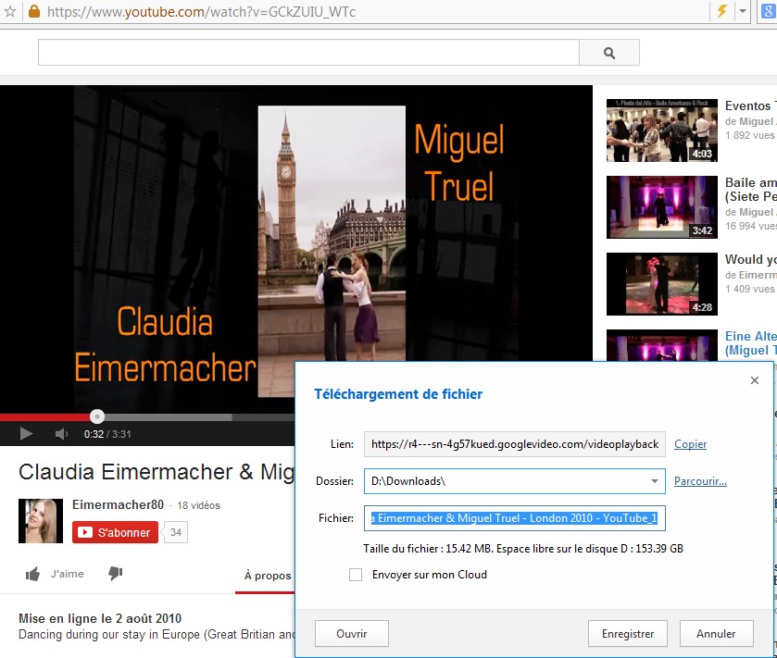777x658 pixels.
Task: Open the Eimermacher80 channel avatar
Action: (41, 521)
